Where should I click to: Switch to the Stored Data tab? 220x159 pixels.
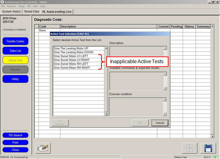click(x=31, y=12)
